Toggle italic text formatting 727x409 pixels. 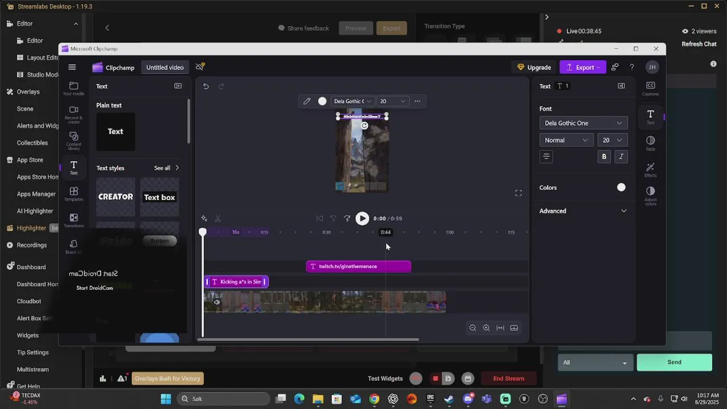coord(621,157)
